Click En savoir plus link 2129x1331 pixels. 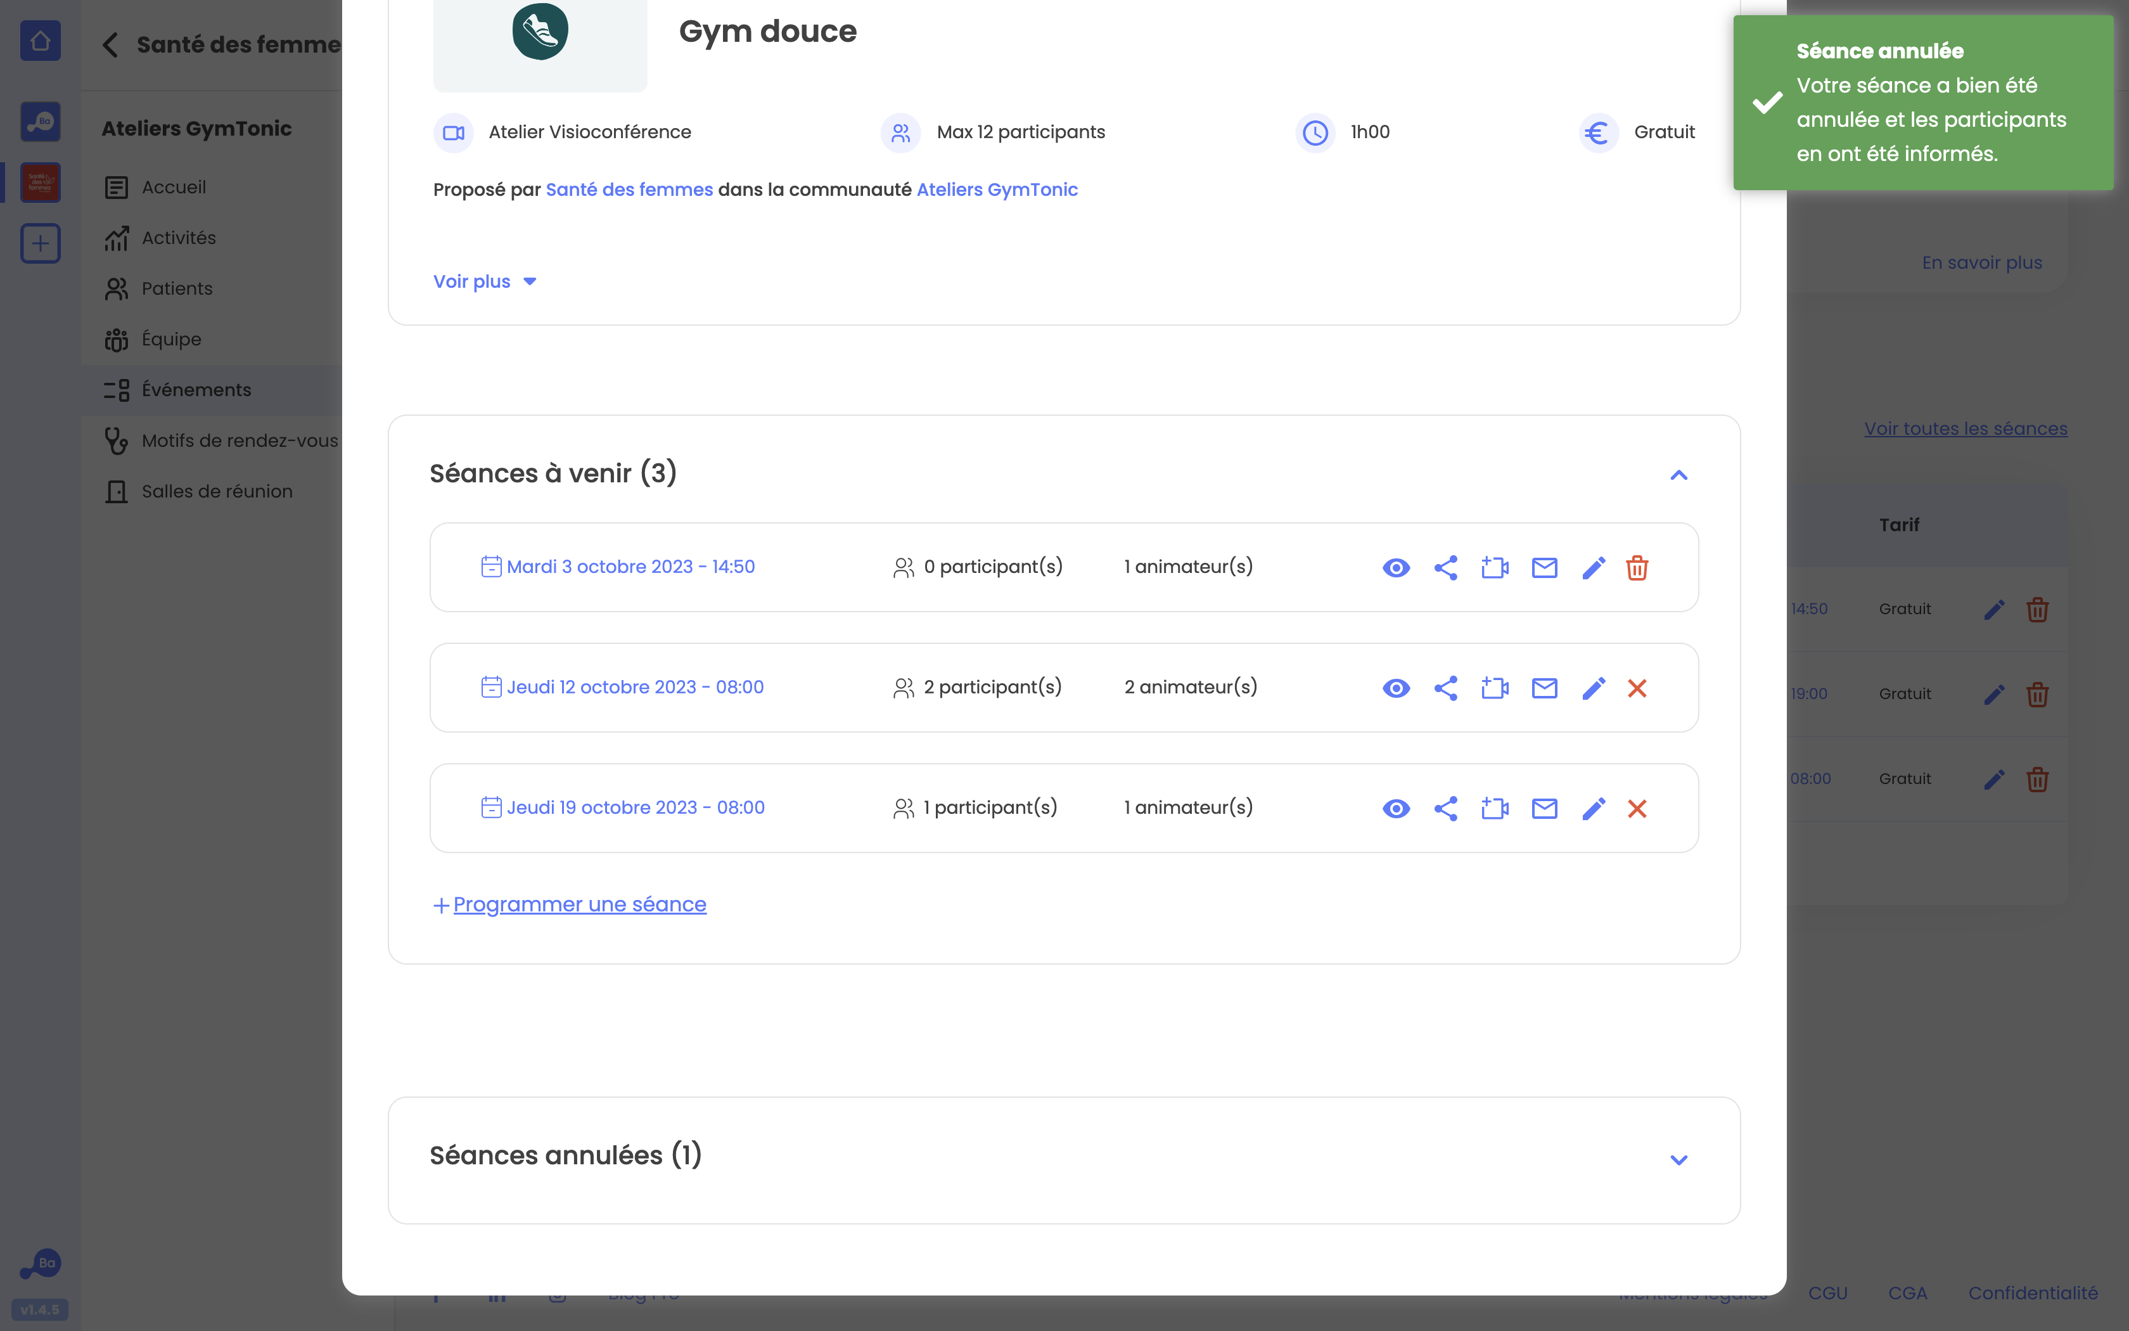(x=1981, y=262)
